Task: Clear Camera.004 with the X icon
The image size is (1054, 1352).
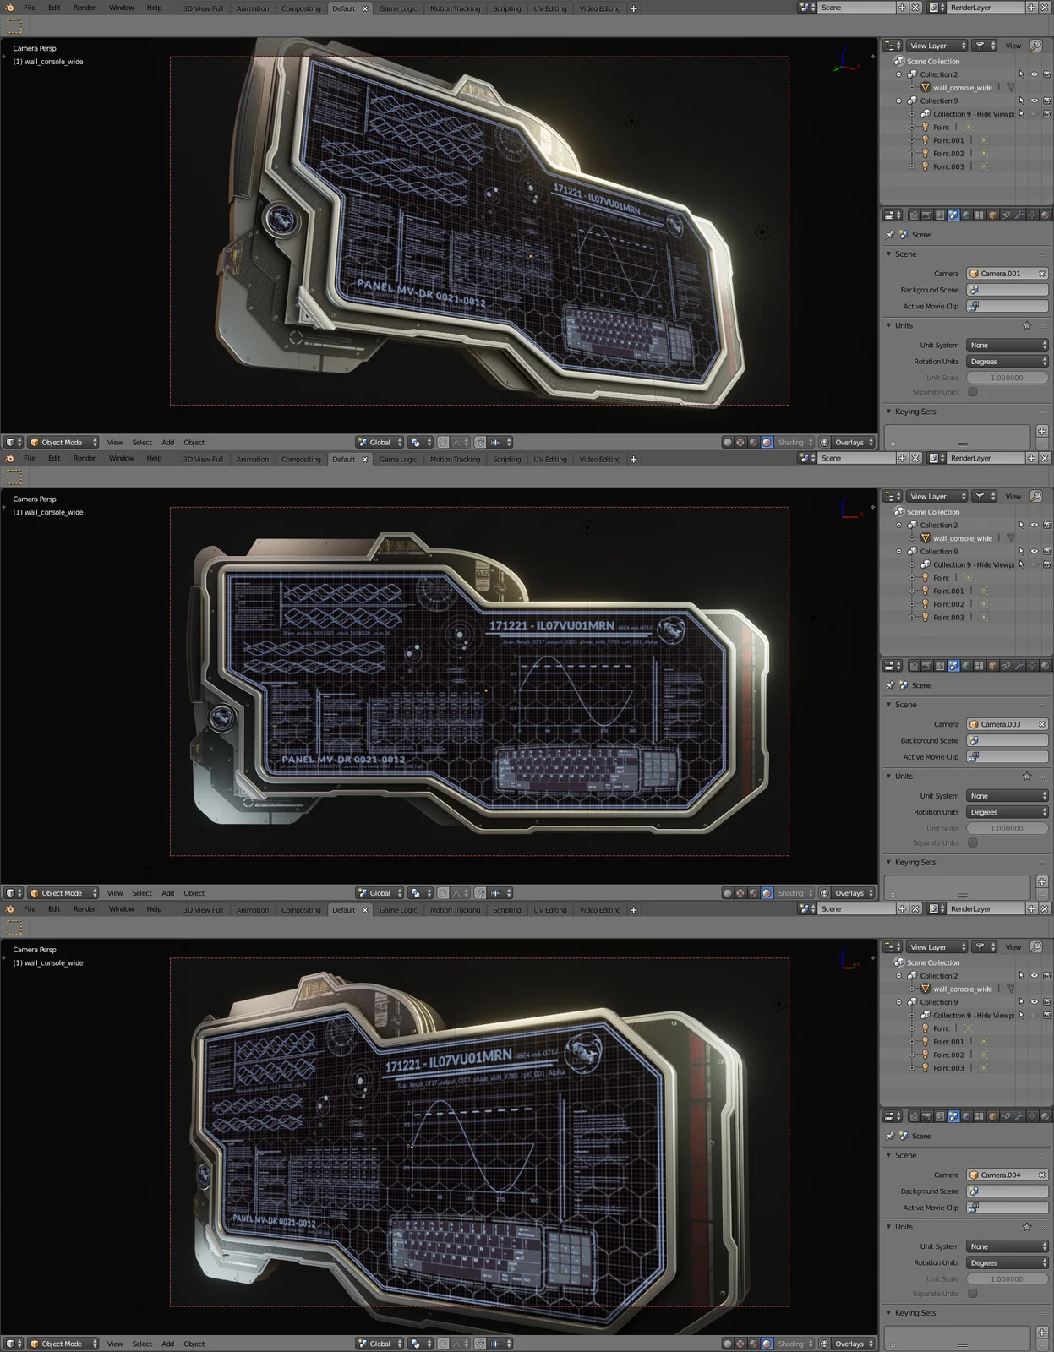Action: (1042, 1175)
